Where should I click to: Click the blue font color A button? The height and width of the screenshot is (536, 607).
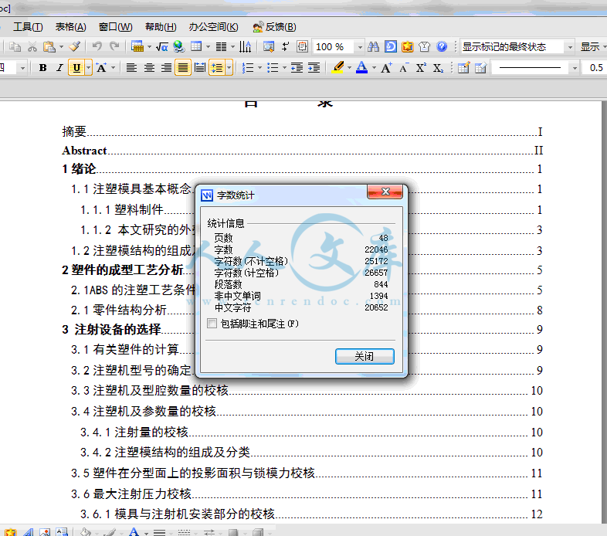(x=361, y=68)
